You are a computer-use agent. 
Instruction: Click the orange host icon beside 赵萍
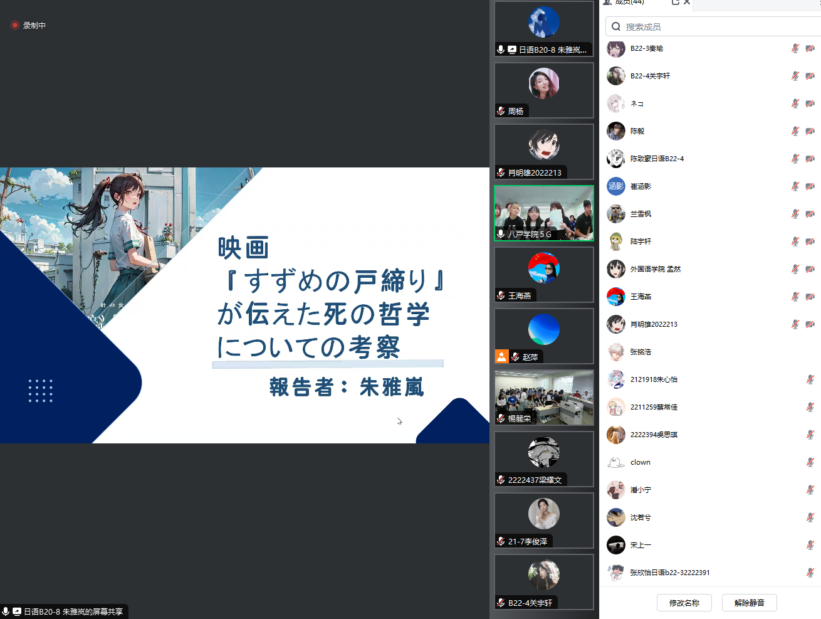point(501,357)
